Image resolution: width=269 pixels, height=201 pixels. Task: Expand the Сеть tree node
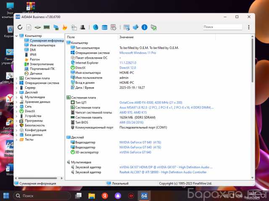pos(17,107)
